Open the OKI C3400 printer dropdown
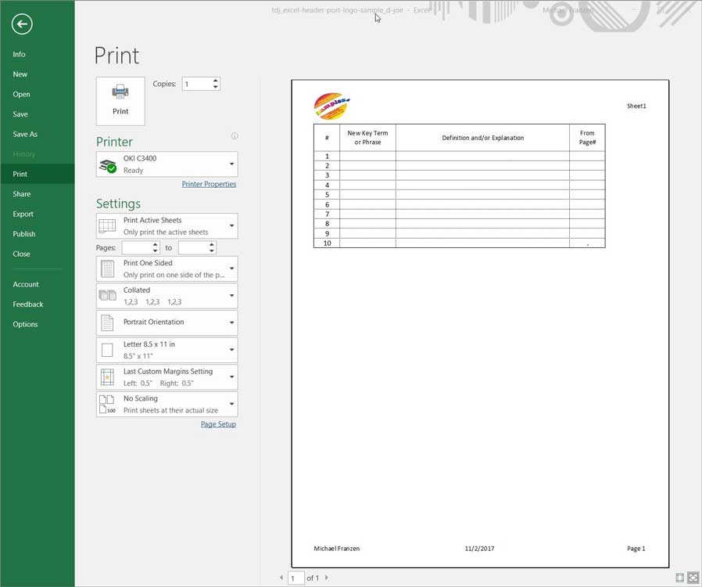702x587 pixels. (167, 164)
